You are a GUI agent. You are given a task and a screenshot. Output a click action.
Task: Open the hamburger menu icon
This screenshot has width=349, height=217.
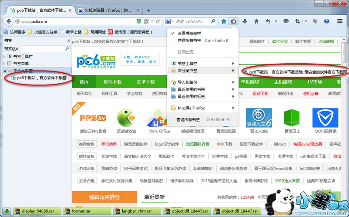click(x=340, y=21)
